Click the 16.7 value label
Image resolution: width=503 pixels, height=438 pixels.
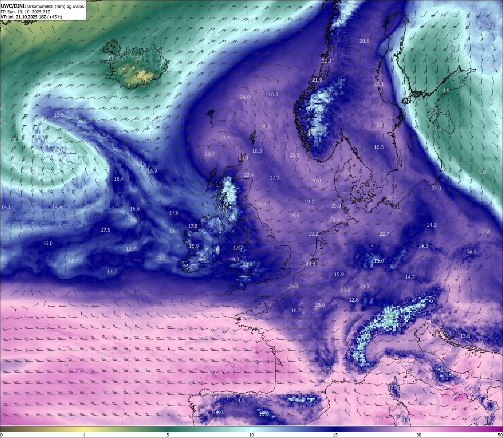point(296,310)
